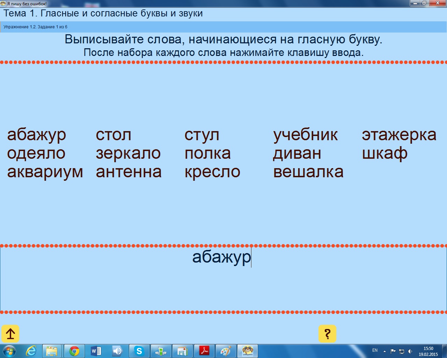
Task: Click the speaker app icon in the taskbar
Action: click(x=117, y=351)
